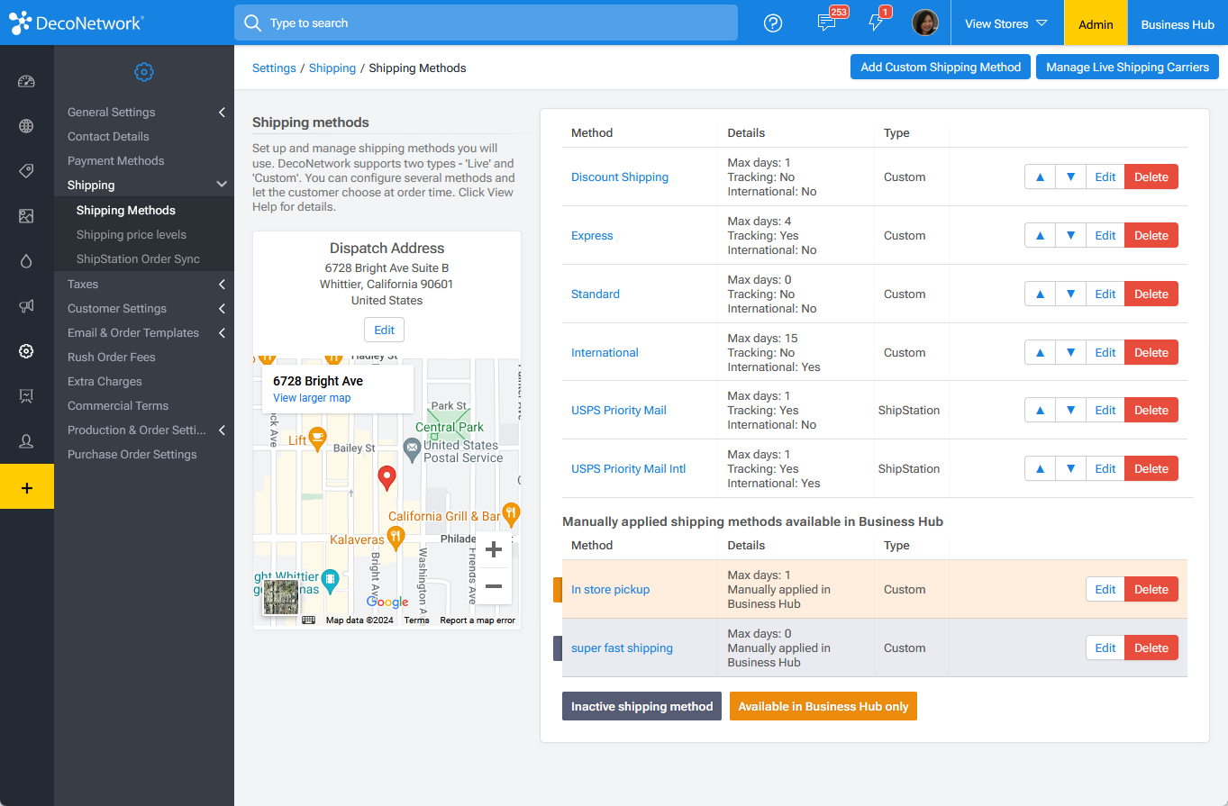The height and width of the screenshot is (806, 1228).
Task: Expand General Settings submenu
Action: (222, 113)
